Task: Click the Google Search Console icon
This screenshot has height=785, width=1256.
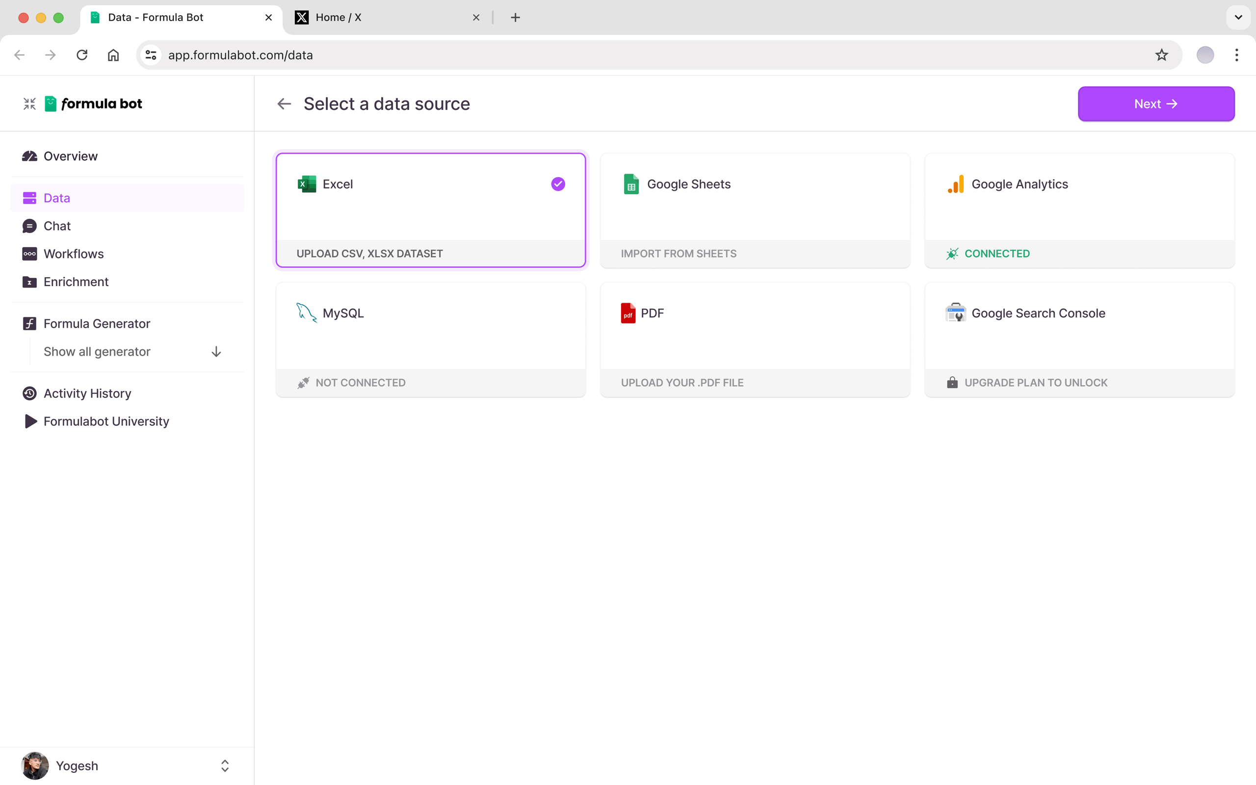Action: point(956,313)
